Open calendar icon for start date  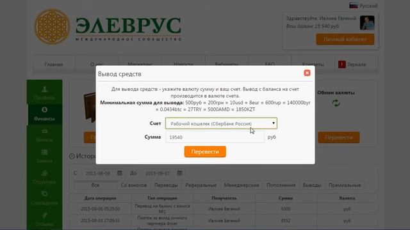pos(120,173)
